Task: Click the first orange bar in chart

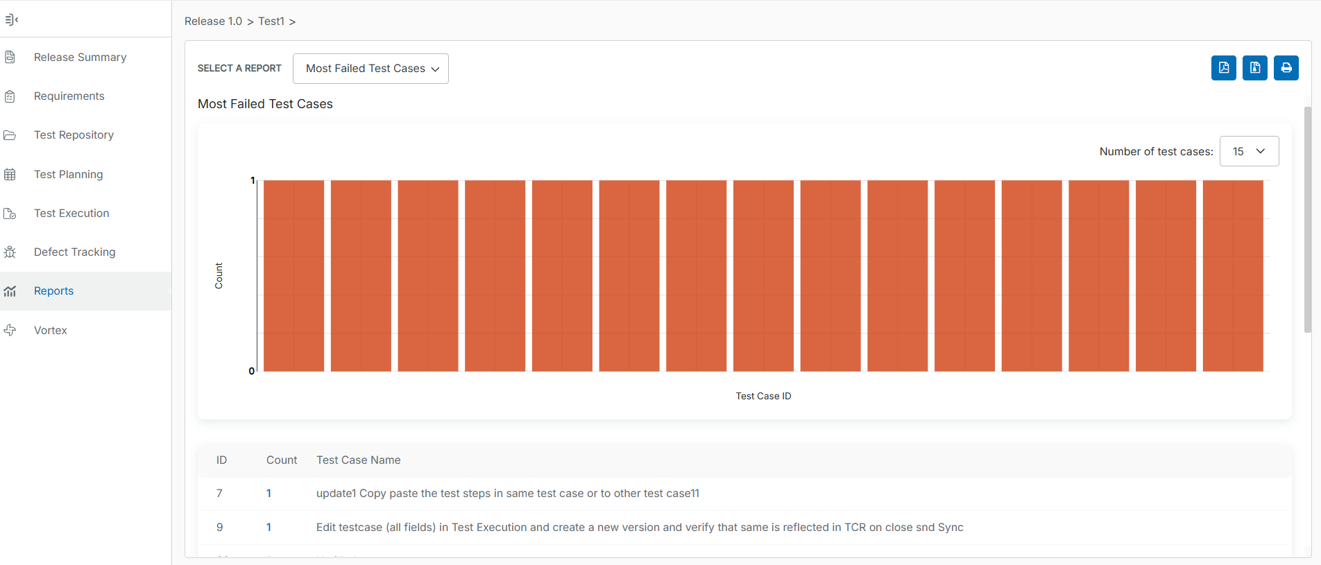Action: [293, 276]
